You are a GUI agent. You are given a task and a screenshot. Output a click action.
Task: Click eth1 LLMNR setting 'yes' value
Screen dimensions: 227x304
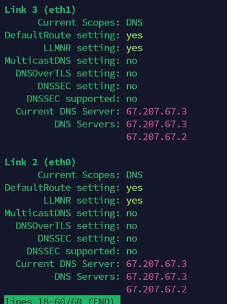point(134,49)
